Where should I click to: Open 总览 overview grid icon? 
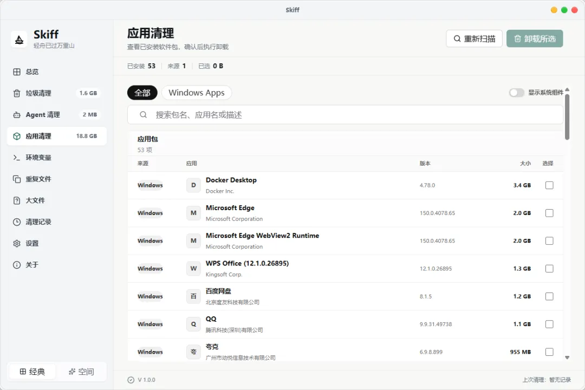coord(17,71)
